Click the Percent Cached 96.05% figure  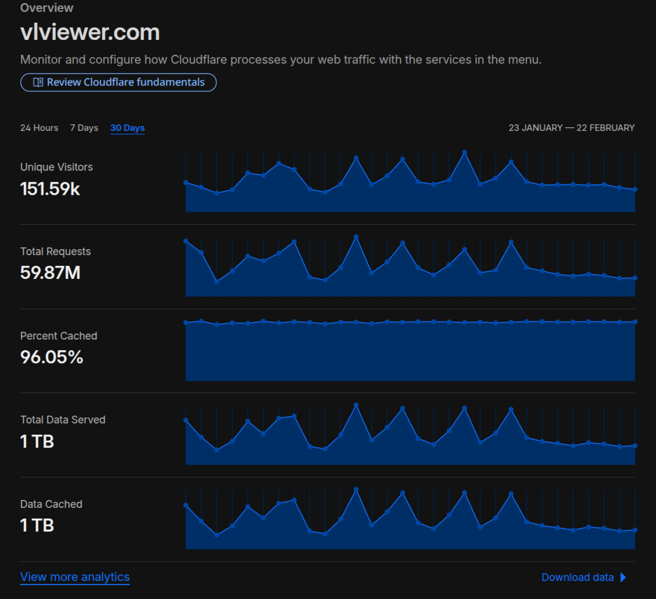(52, 357)
